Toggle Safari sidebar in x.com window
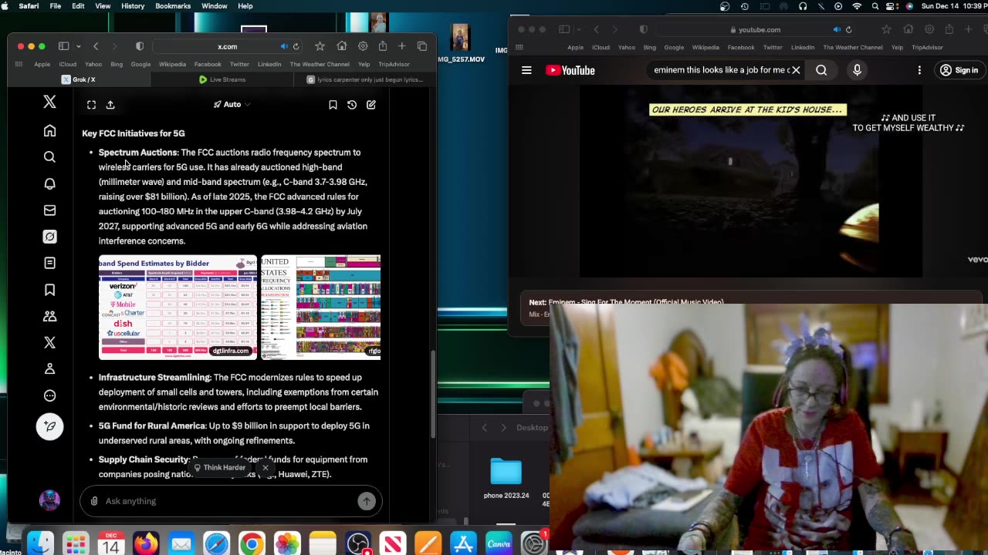 coord(64,46)
